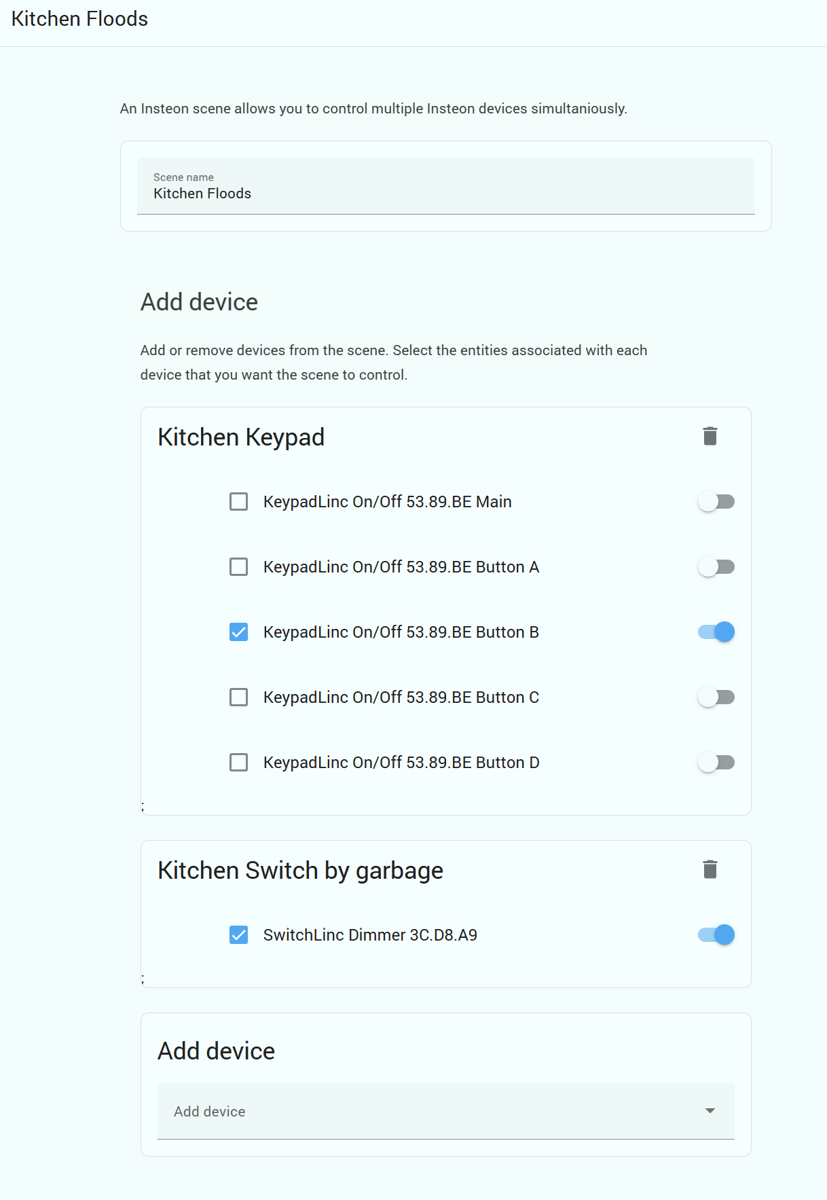This screenshot has height=1200, width=827.
Task: Turn off the Button B toggle switch
Action: click(716, 632)
